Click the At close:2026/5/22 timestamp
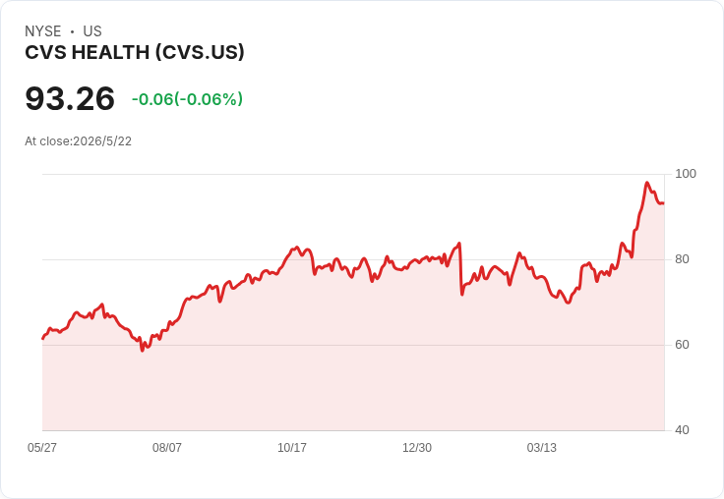This screenshot has height=499, width=724. pyautogui.click(x=78, y=141)
